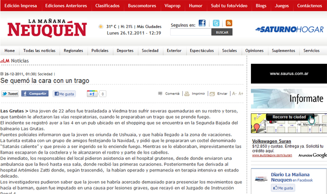The image size is (327, 194).
Task: Open the RSS feed icon
Action: click(x=229, y=23)
